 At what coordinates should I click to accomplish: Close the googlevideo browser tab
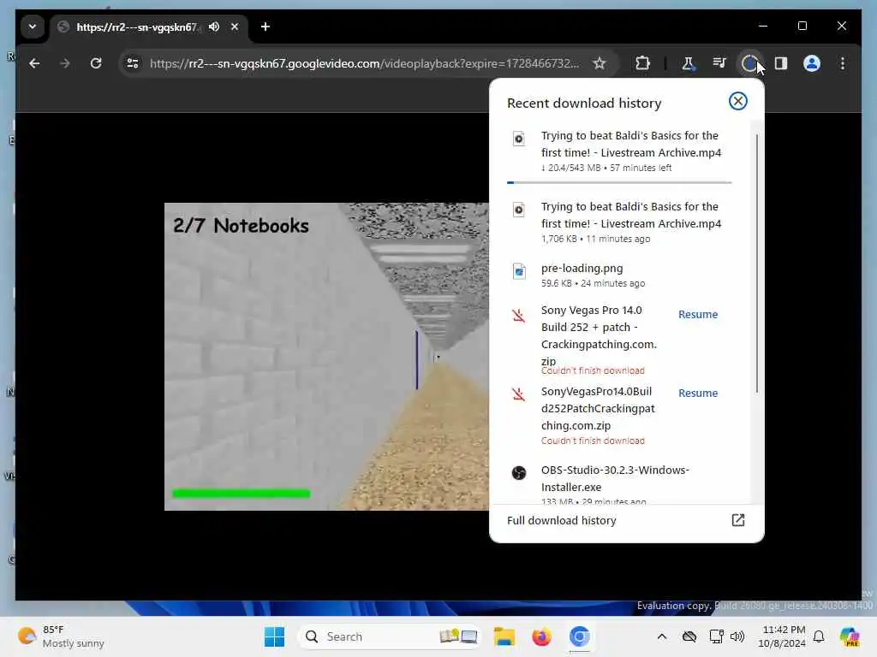coord(235,27)
